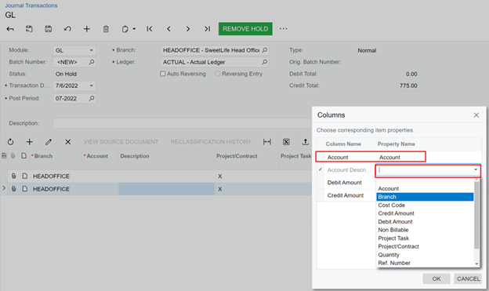
Task: Click the Undo (cancel changes) icon
Action: click(67, 29)
